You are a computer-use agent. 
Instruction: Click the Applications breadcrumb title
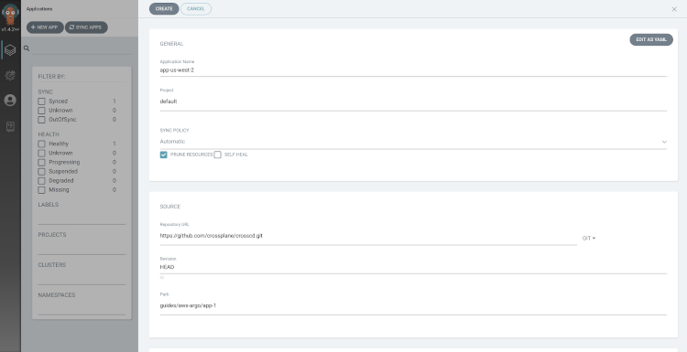click(x=39, y=9)
